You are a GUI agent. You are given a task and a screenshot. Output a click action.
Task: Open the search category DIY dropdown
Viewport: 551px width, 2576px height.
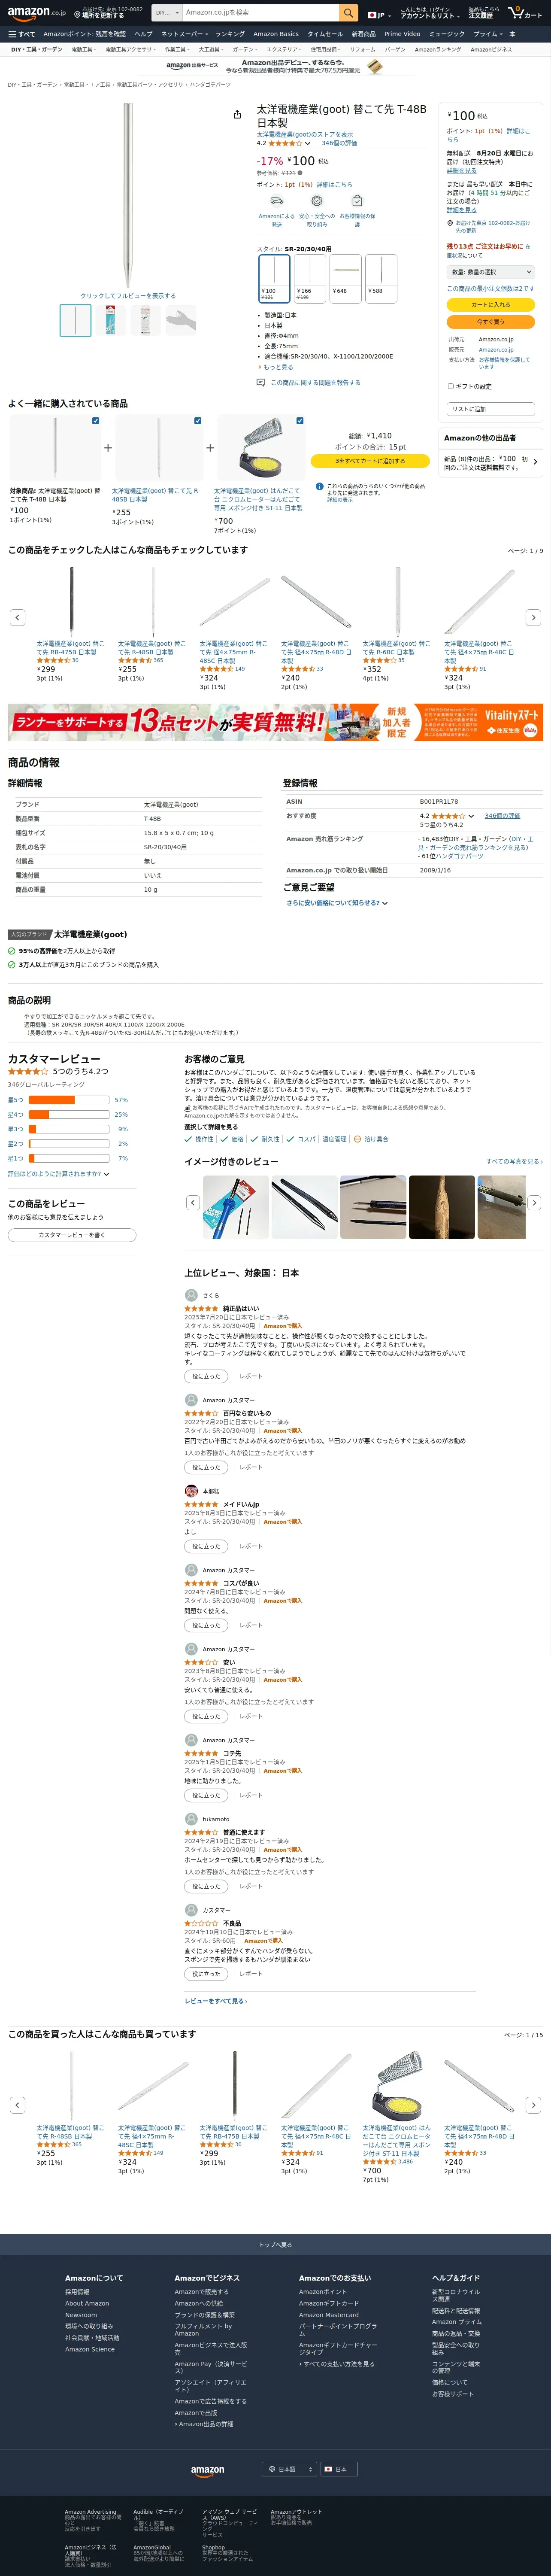pos(164,13)
